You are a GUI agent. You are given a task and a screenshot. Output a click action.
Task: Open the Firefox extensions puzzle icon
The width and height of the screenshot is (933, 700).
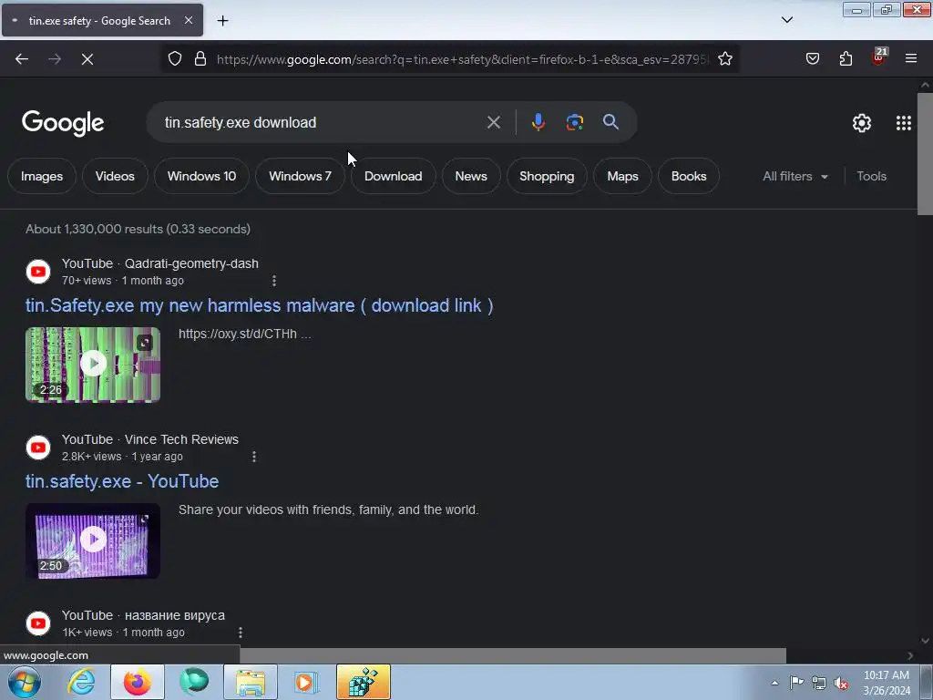click(x=846, y=59)
